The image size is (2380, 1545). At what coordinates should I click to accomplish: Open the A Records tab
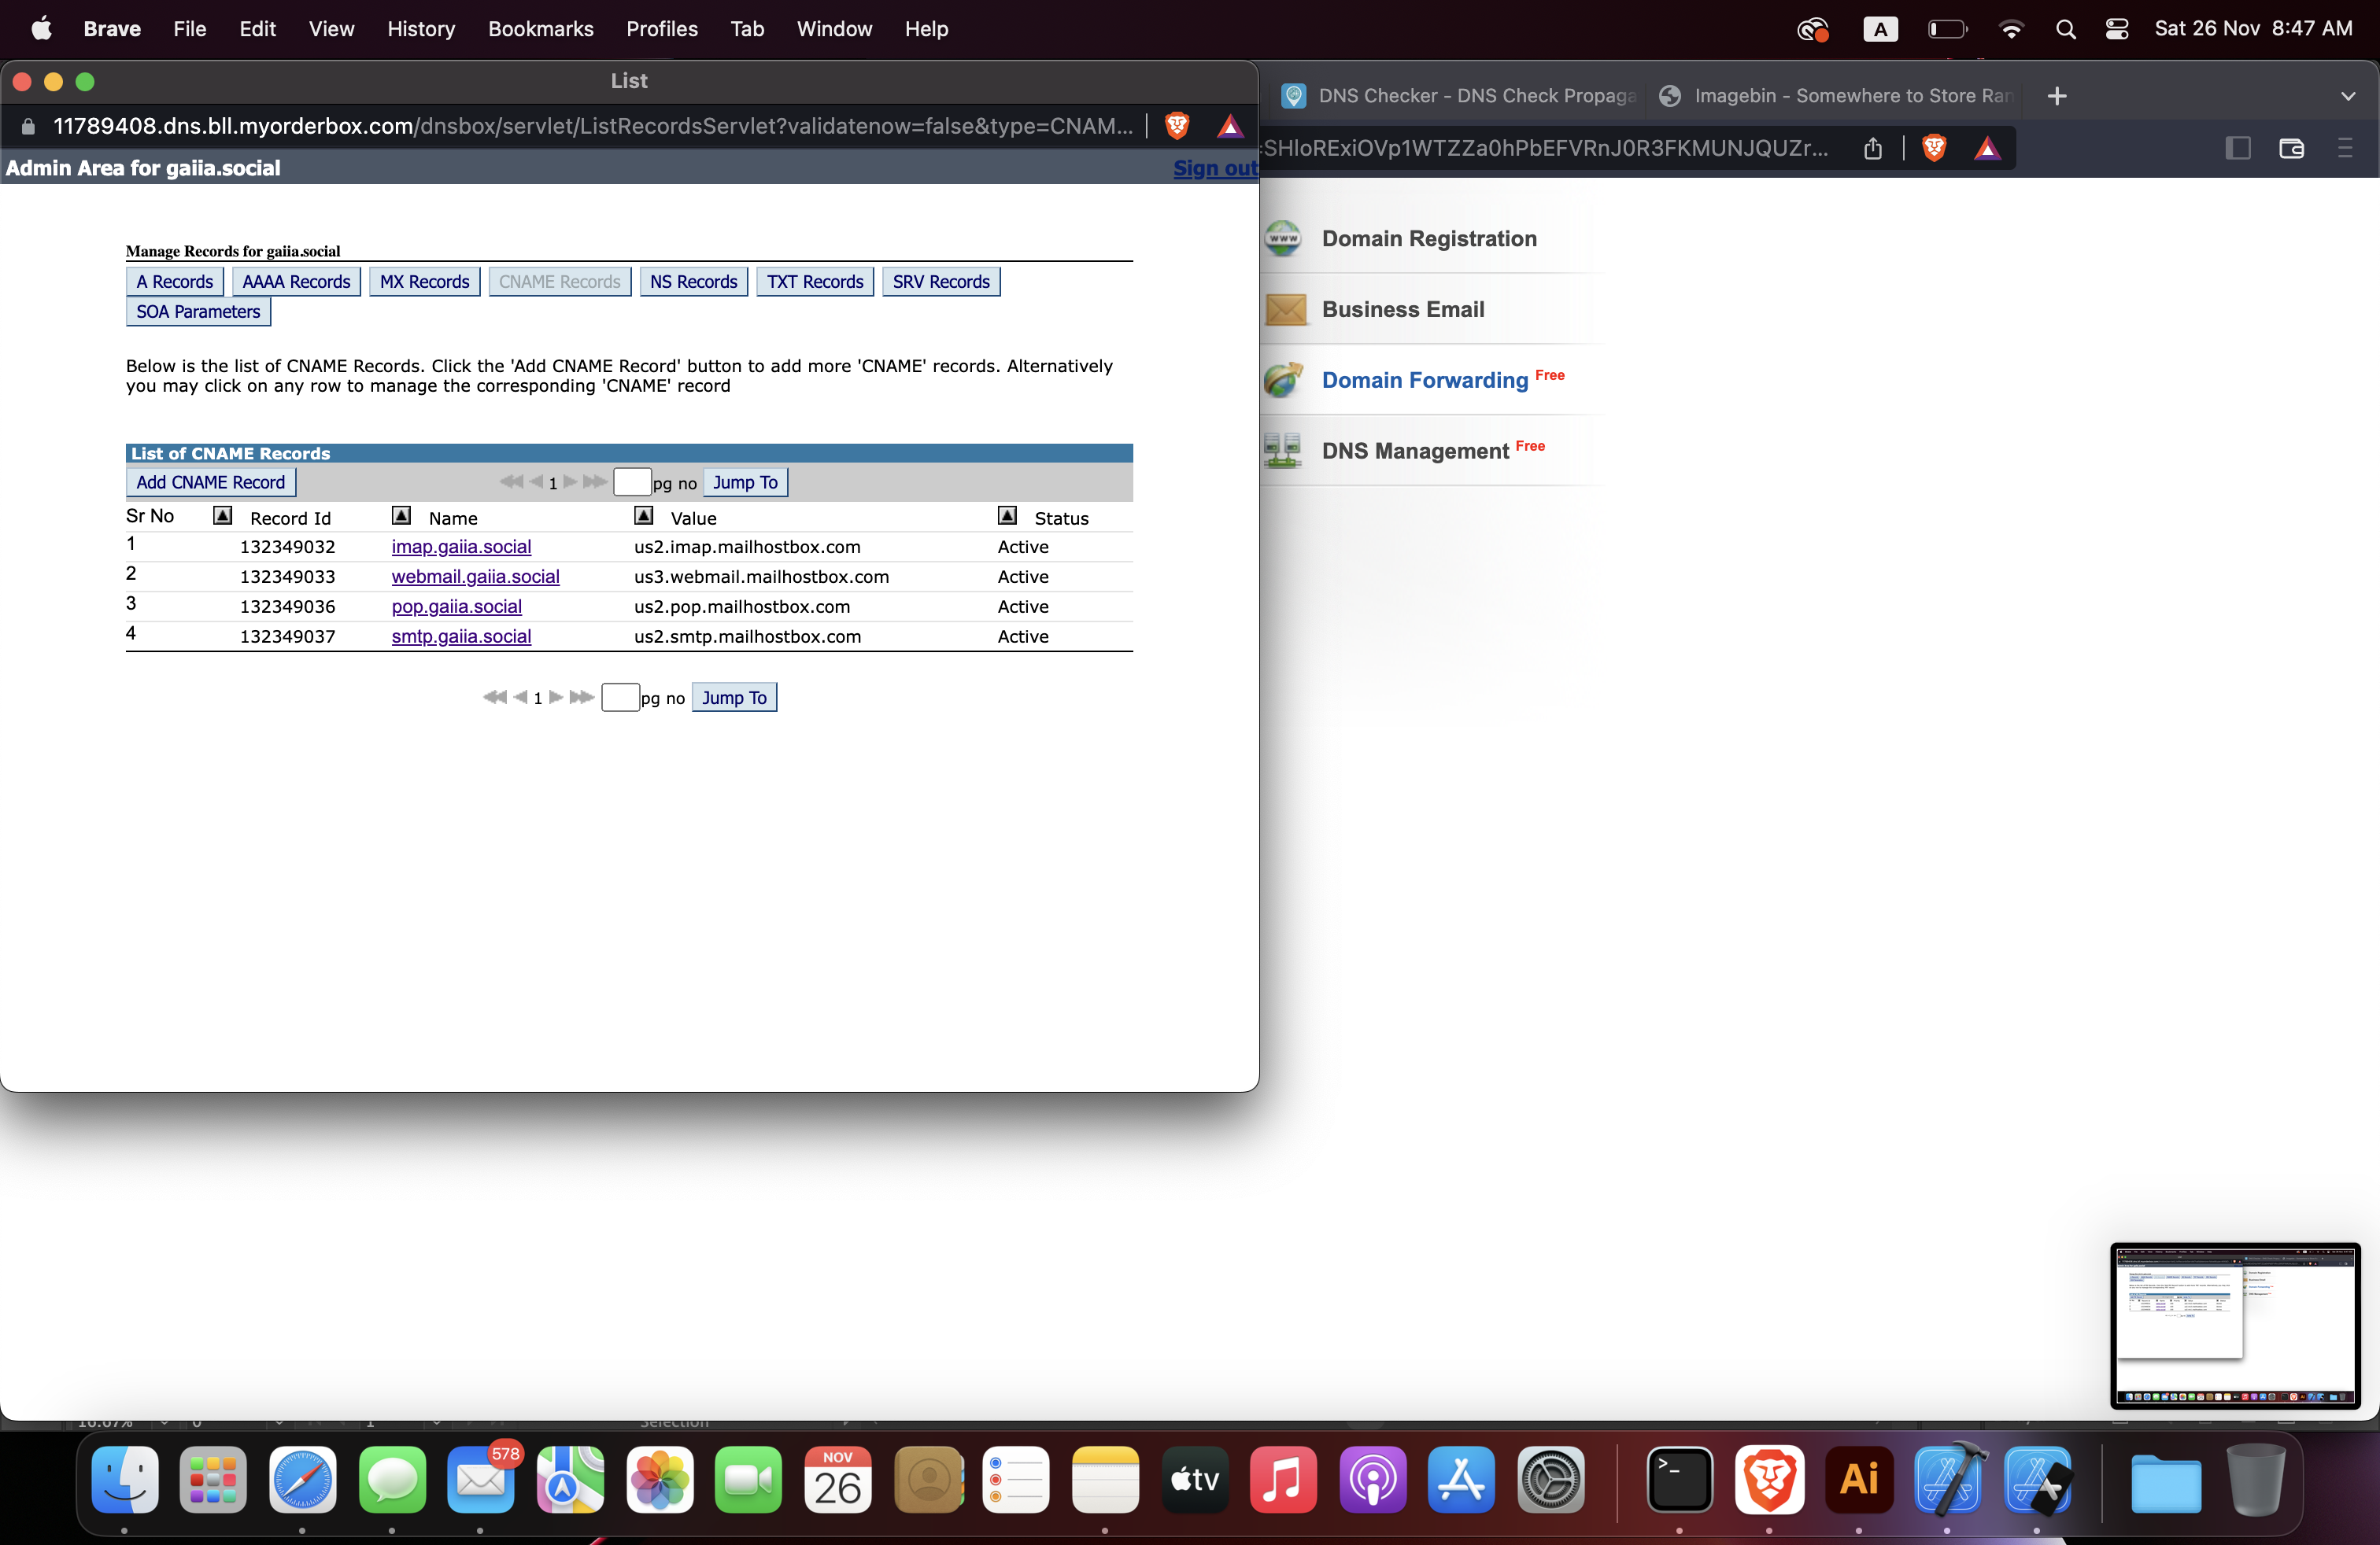[175, 282]
